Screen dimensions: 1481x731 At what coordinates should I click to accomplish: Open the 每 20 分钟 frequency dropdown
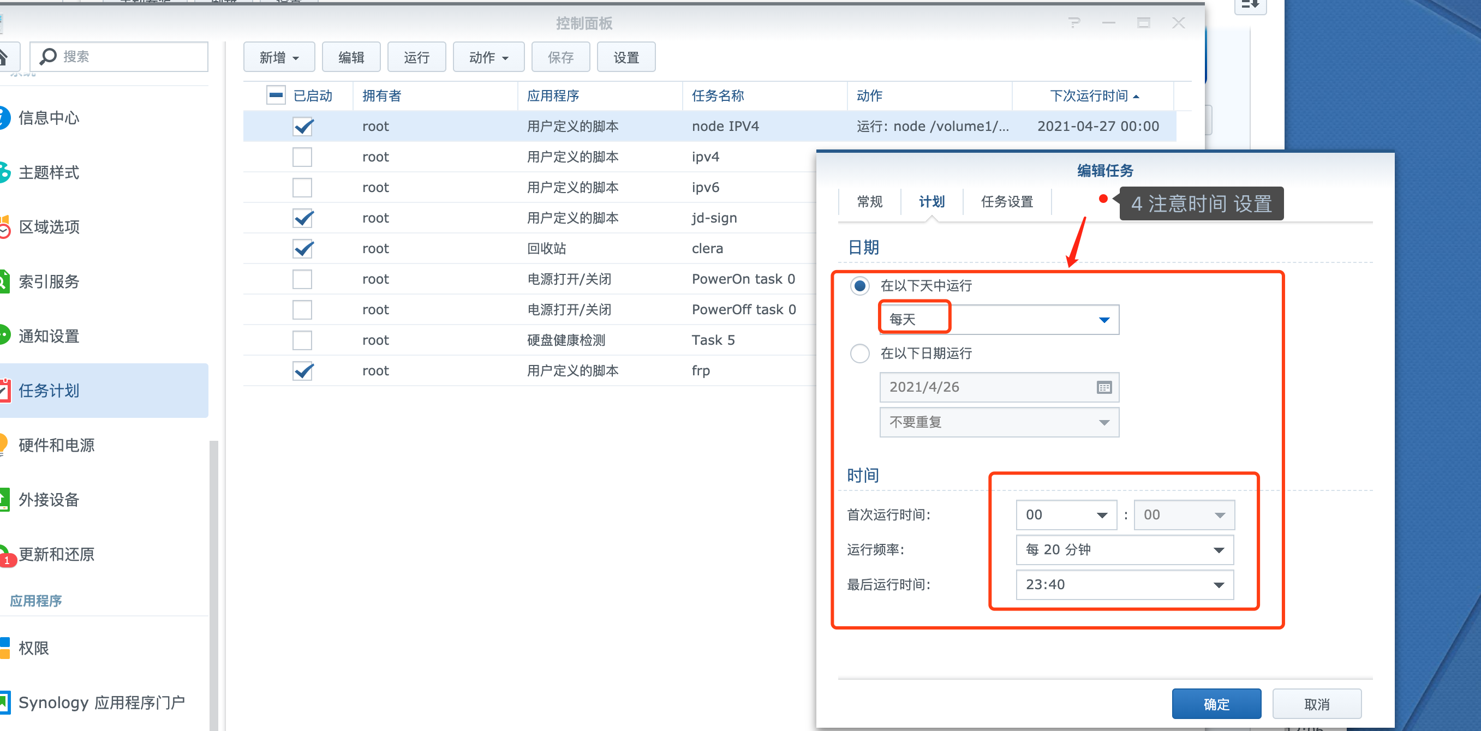point(1125,550)
